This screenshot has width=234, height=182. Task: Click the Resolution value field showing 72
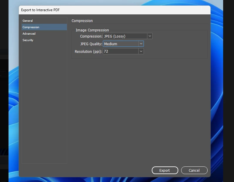pos(121,51)
